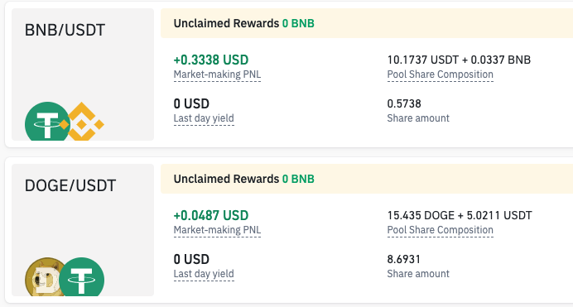This screenshot has width=573, height=307.
Task: Click Last day yield in DOGE/USDT card
Action: coord(204,274)
